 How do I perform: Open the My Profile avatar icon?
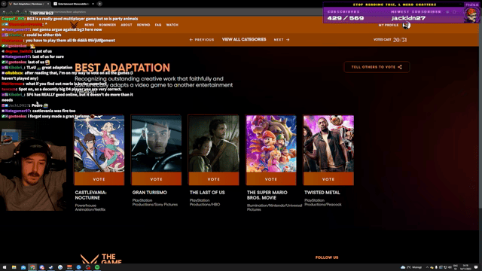pyautogui.click(x=407, y=25)
